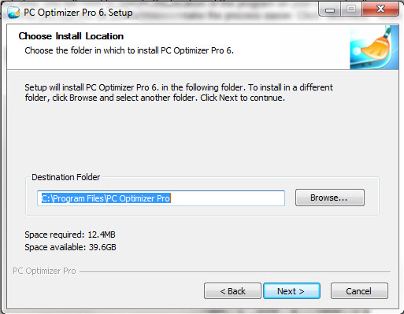Click the 'Choose Install Location' heading
This screenshot has height=314, width=404.
point(71,36)
